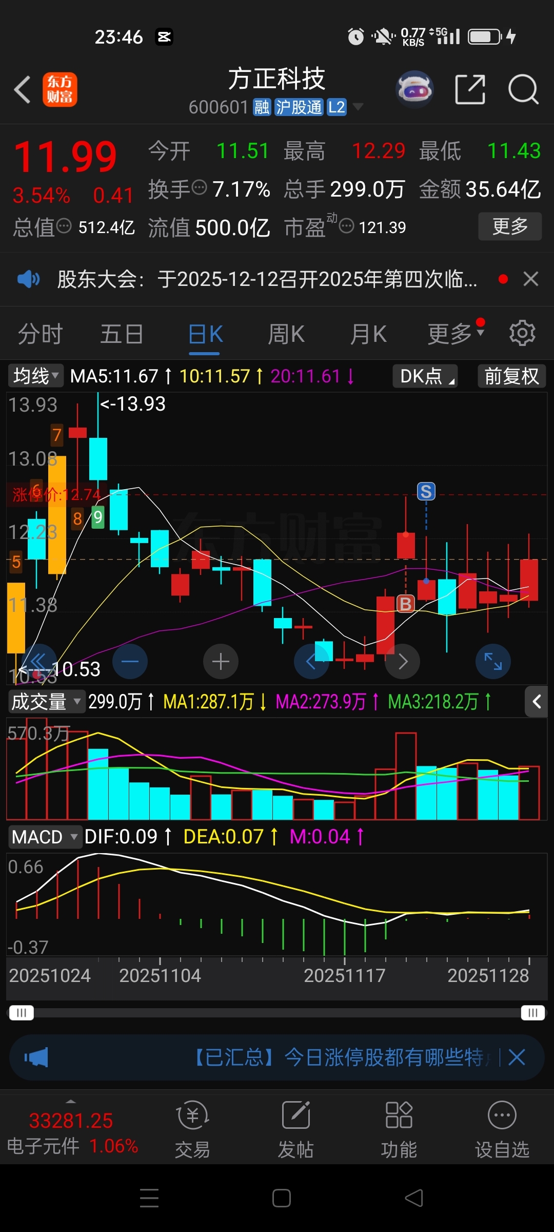Screen dimensions: 554x1232
Task: Tap the date range slider track
Action: click(x=277, y=1013)
